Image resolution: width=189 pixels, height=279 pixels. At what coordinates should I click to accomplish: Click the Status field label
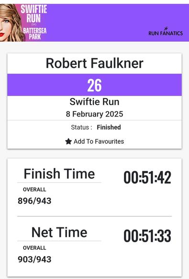point(82,127)
